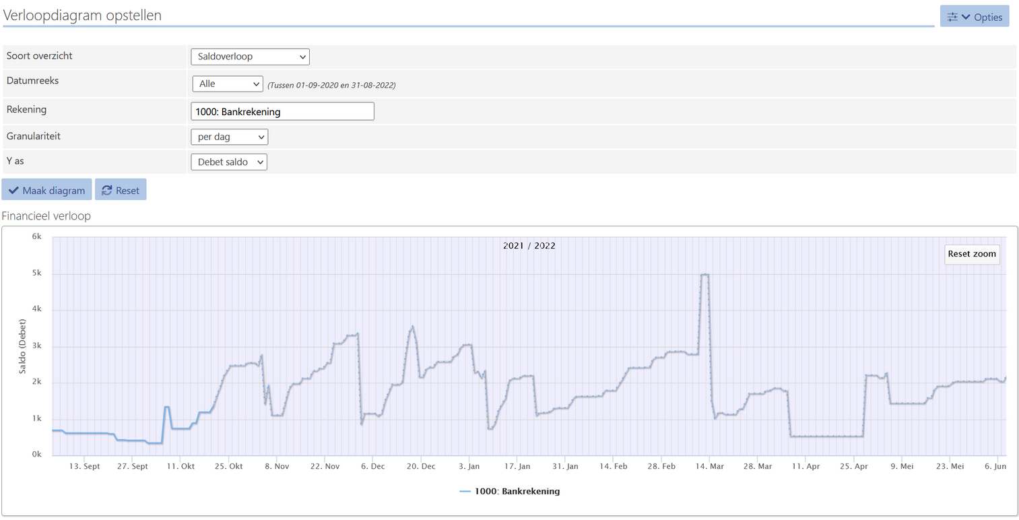The height and width of the screenshot is (520, 1019).
Task: Click the '25. Apr' x-axis label
Action: point(854,466)
